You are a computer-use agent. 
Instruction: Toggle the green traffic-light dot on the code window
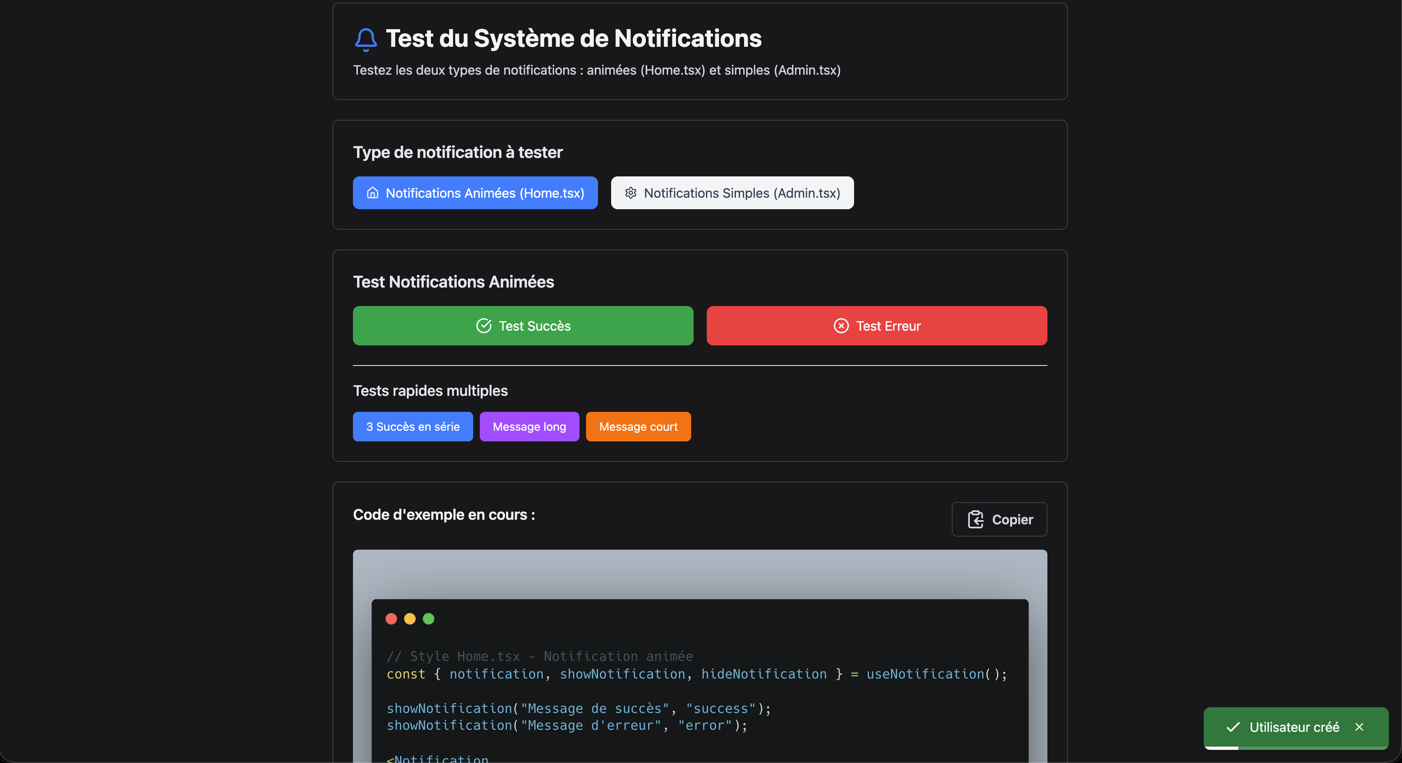[x=429, y=619]
